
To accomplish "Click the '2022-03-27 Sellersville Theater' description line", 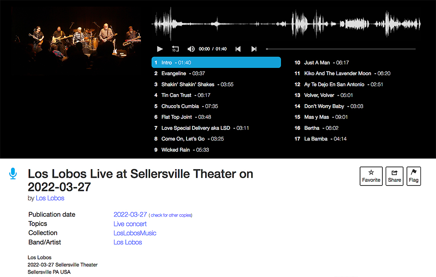I will [62, 265].
